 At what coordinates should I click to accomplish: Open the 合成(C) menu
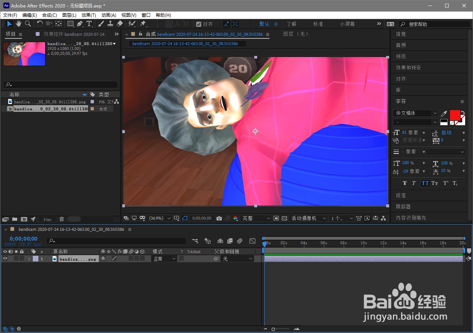(x=50, y=15)
